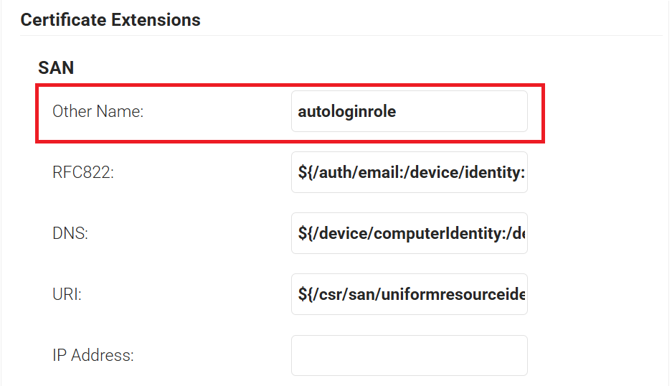Click the "IP Address:" label

pyautogui.click(x=93, y=356)
